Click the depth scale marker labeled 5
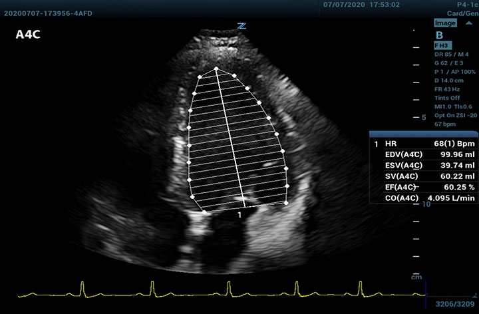Screen dimensions: 479x314 (423, 117)
